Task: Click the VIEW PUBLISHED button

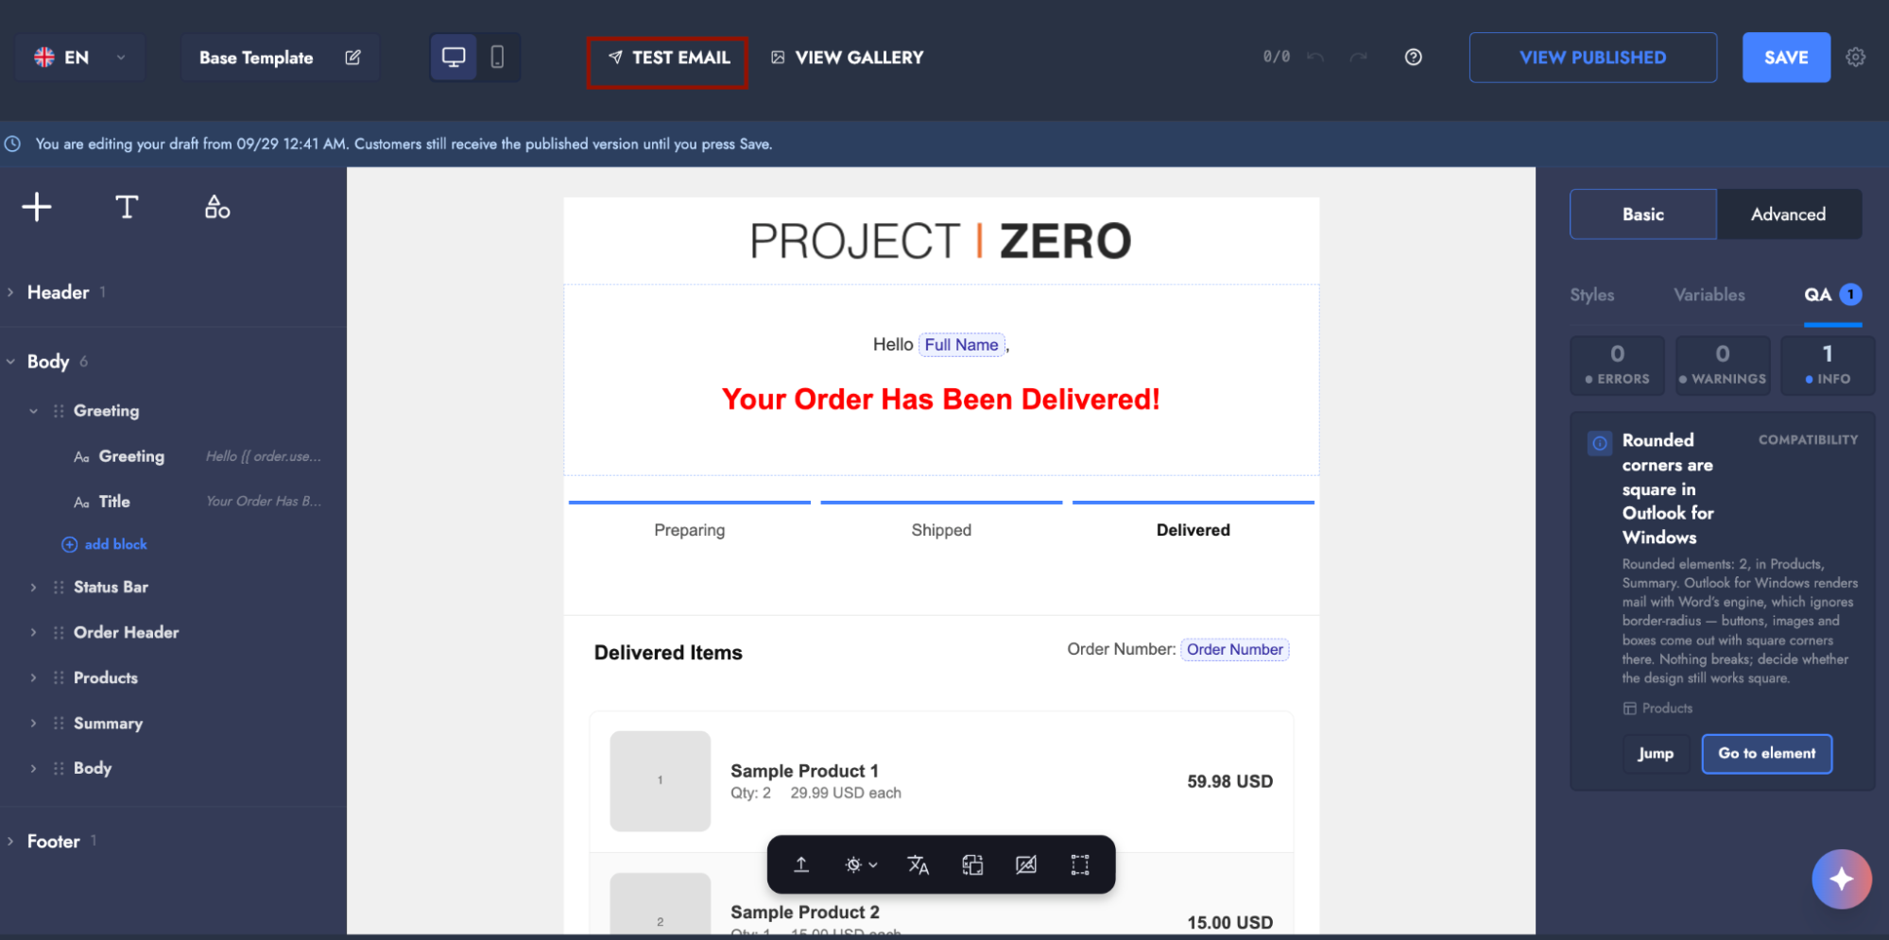Action: pyautogui.click(x=1593, y=58)
